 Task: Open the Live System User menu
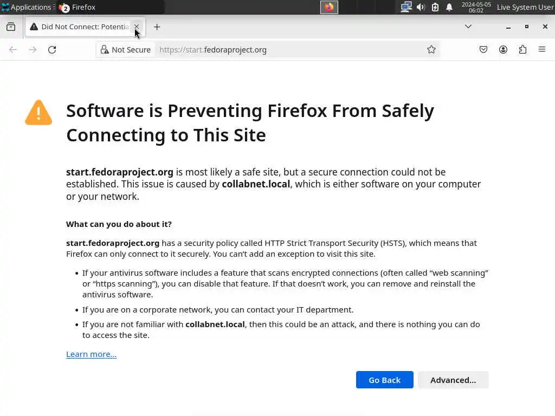click(525, 7)
